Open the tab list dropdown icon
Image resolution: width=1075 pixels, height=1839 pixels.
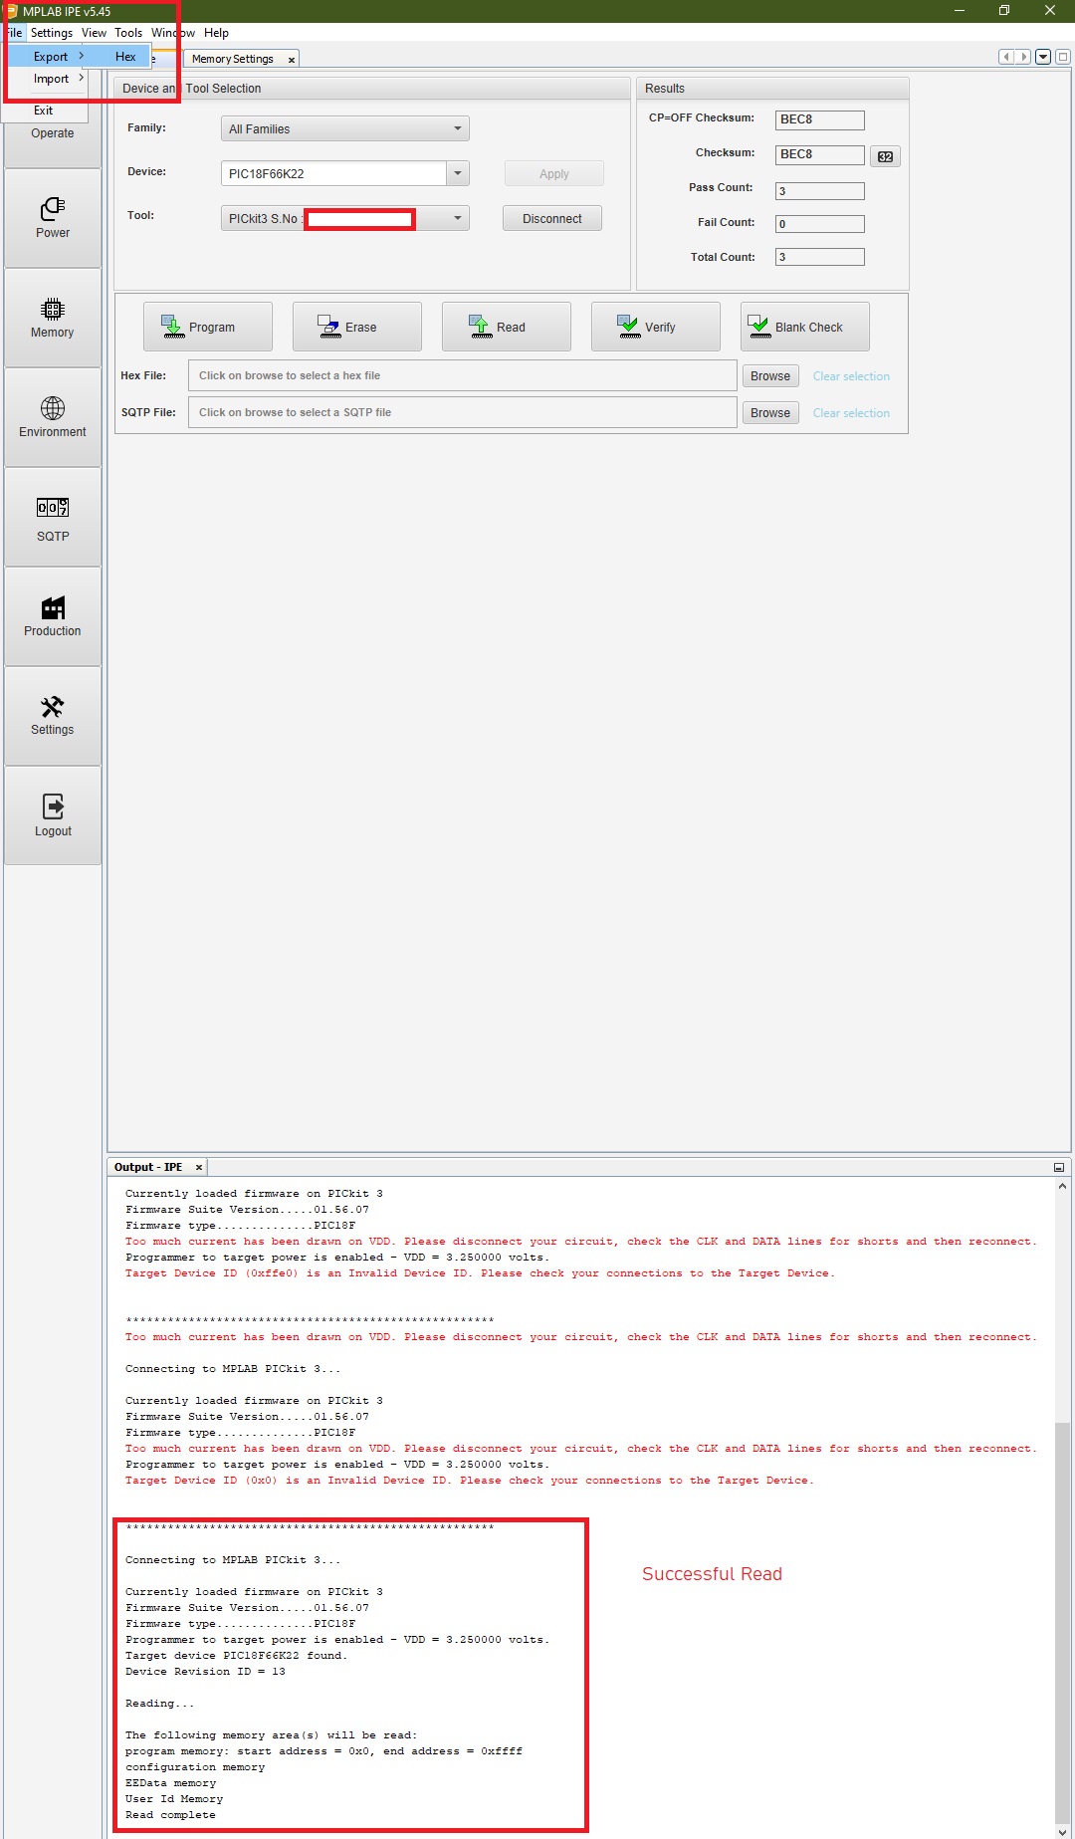(1043, 57)
